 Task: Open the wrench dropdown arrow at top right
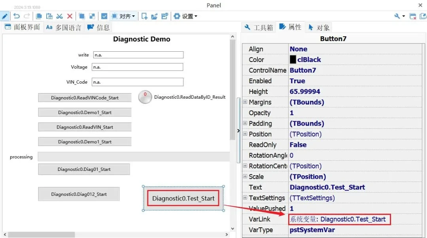(404, 16)
